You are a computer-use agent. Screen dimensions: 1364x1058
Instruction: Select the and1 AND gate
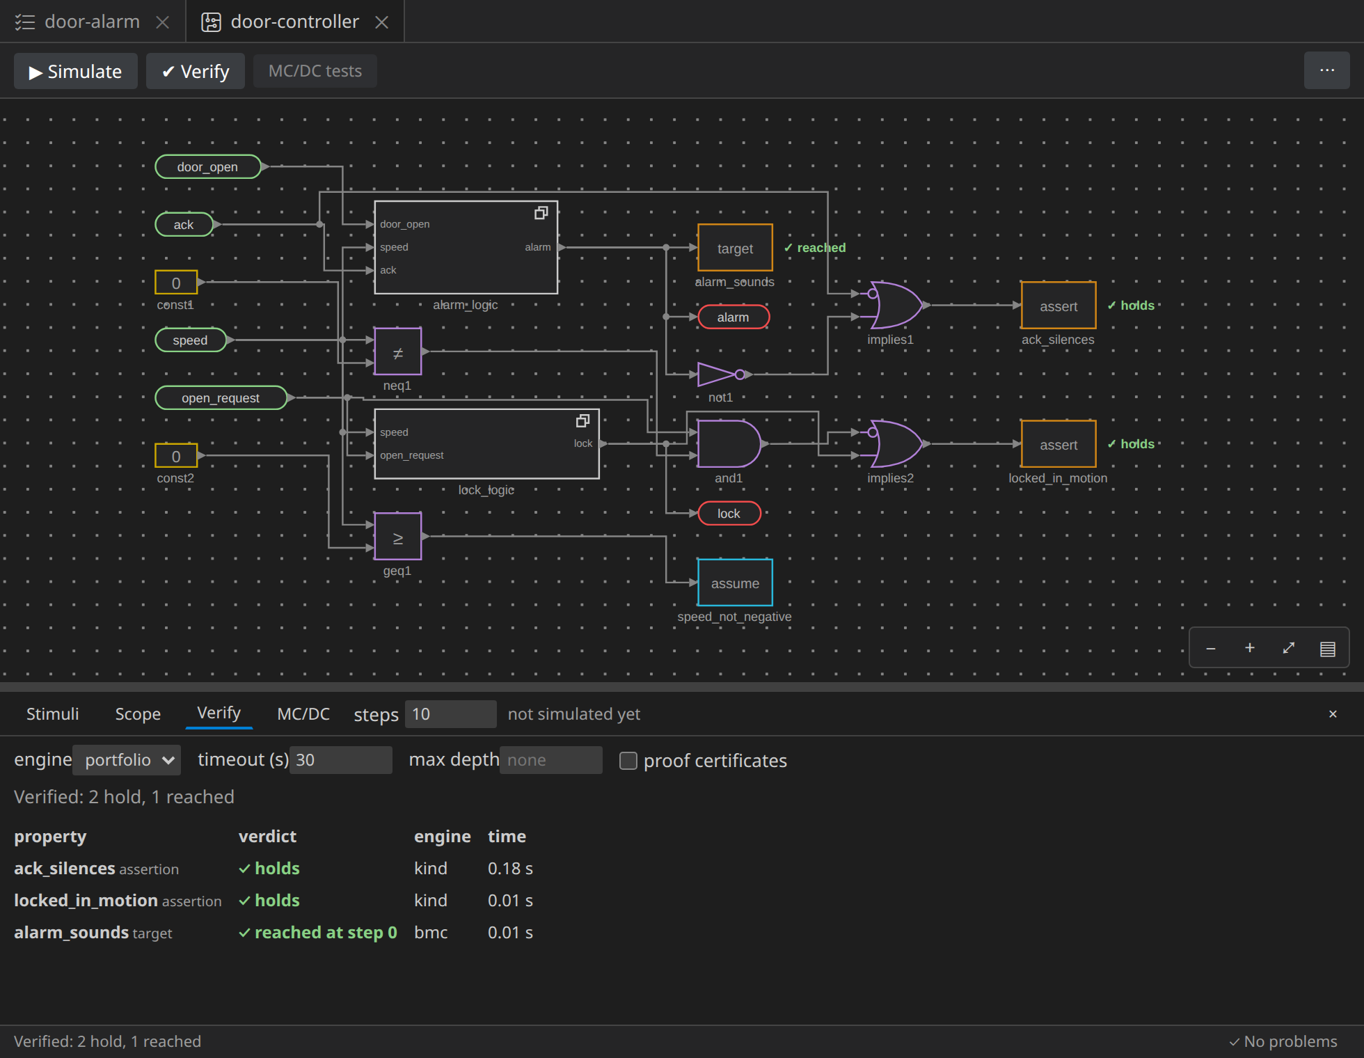(729, 443)
